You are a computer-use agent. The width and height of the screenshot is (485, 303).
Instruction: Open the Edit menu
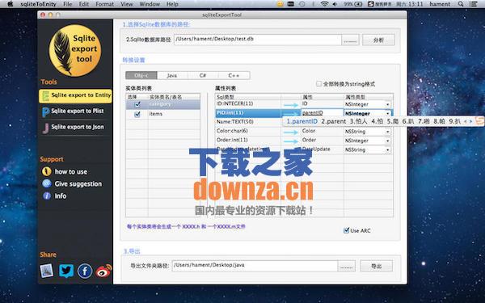pyautogui.click(x=84, y=4)
